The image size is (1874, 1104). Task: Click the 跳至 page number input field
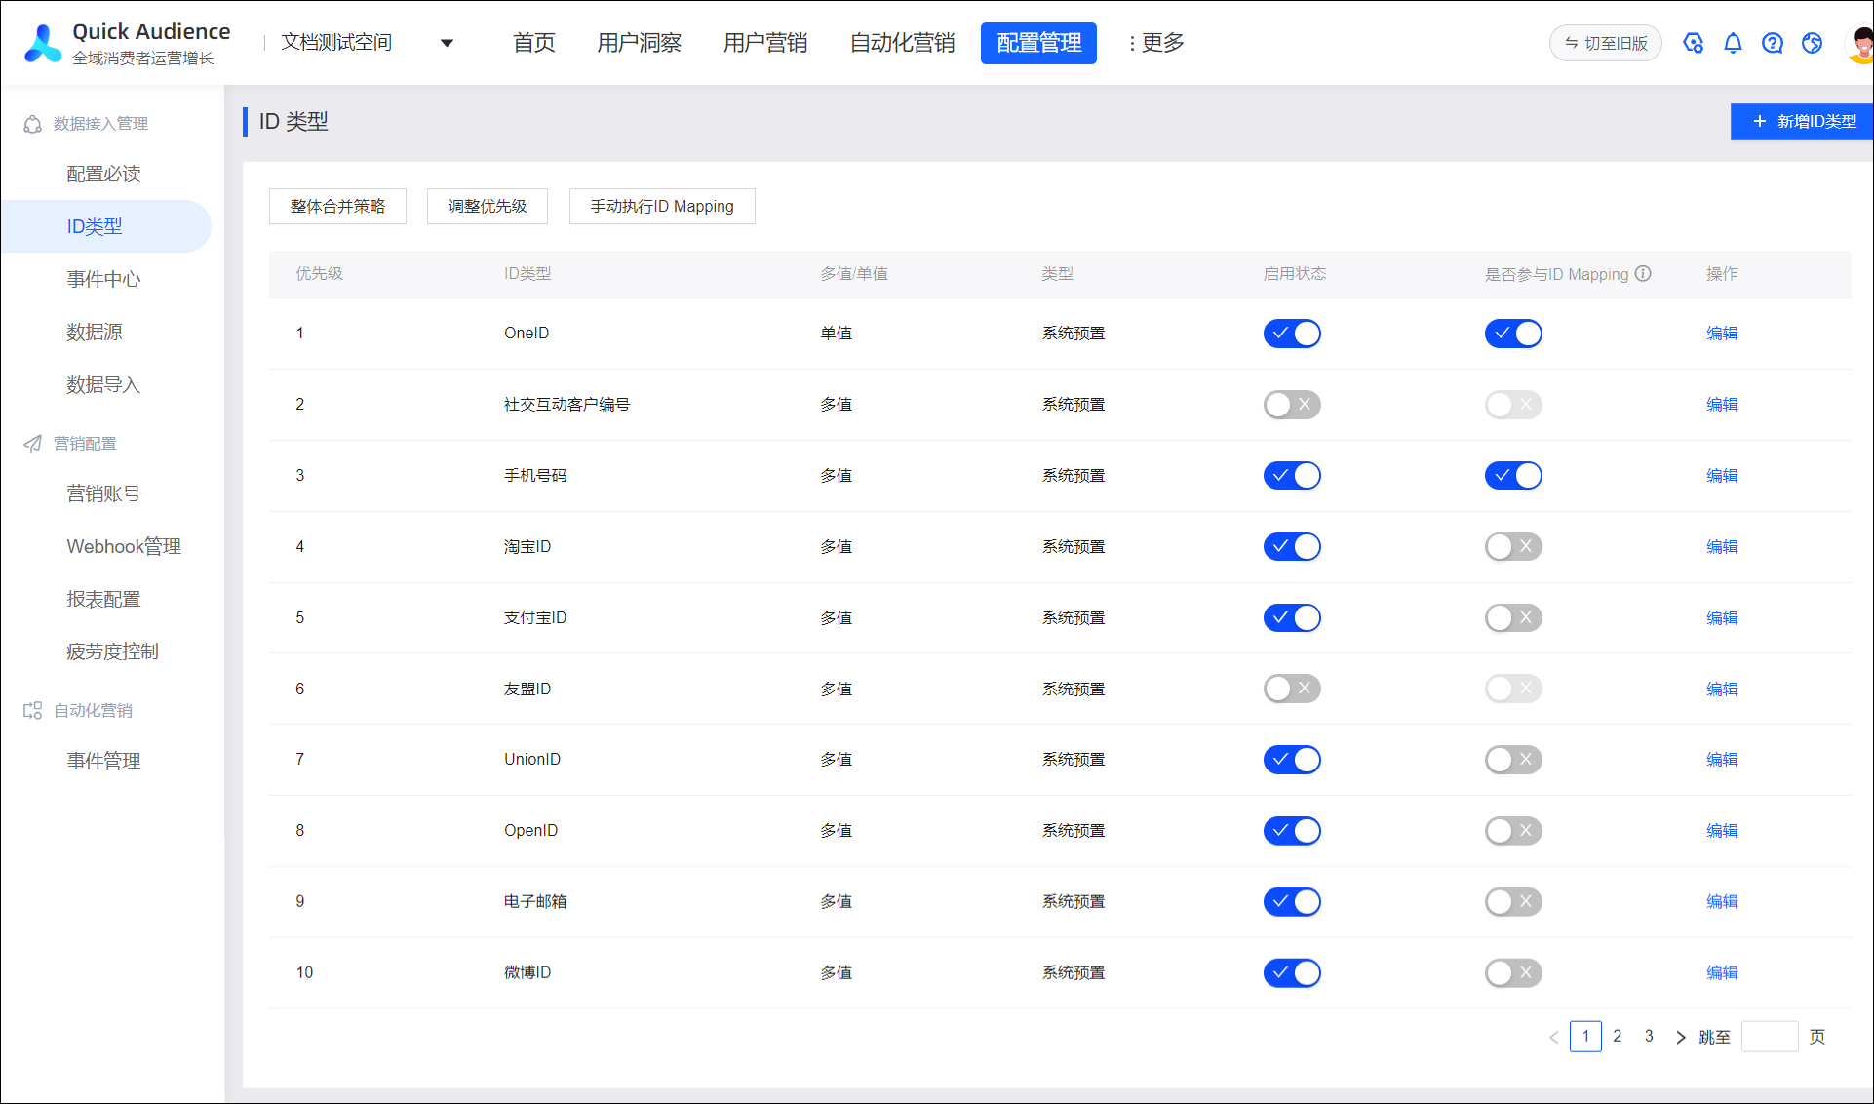(1769, 1037)
